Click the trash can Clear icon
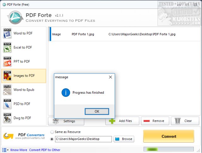202x153 pixels. [178, 121]
